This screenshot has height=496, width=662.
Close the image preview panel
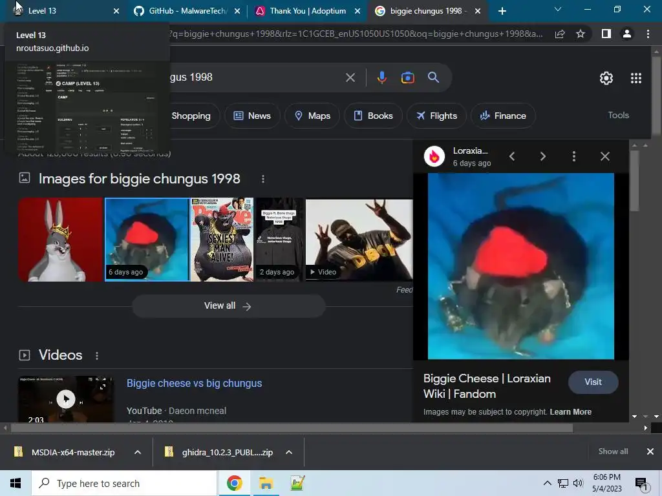tap(605, 156)
